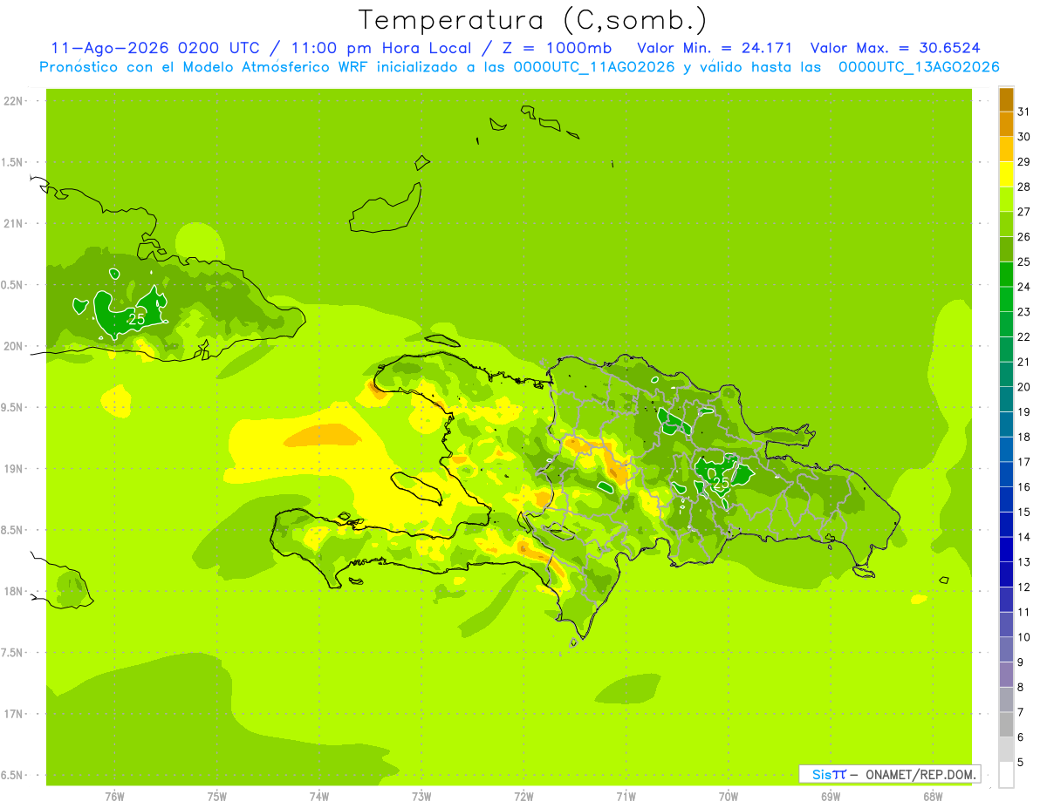Click the legend swatch between 15 and 16
The height and width of the screenshot is (808, 1047).
(x=1006, y=499)
